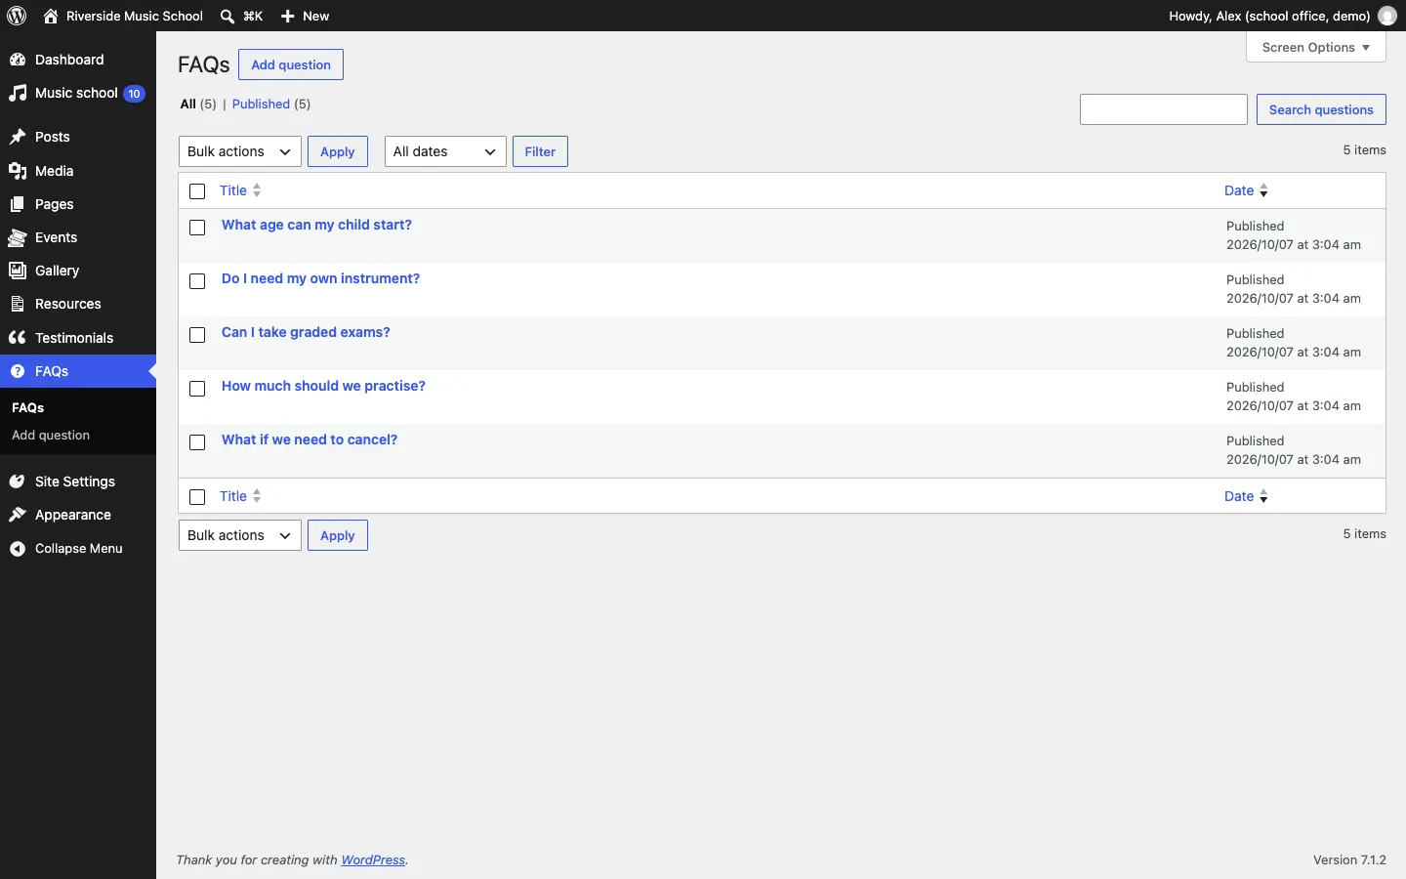Check the box for 'What age can my child start?'
The height and width of the screenshot is (879, 1406).
pos(198,228)
